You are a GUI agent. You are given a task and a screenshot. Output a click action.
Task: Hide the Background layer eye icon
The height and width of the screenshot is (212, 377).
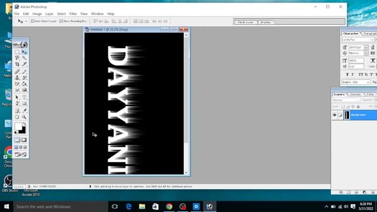[335, 115]
